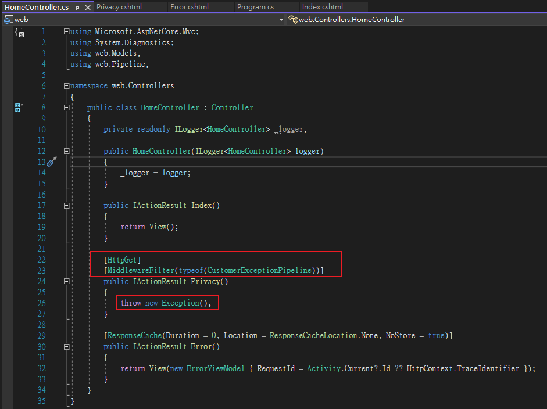This screenshot has height=409, width=547.
Task: Select the HomeController.cs tab
Action: click(37, 7)
